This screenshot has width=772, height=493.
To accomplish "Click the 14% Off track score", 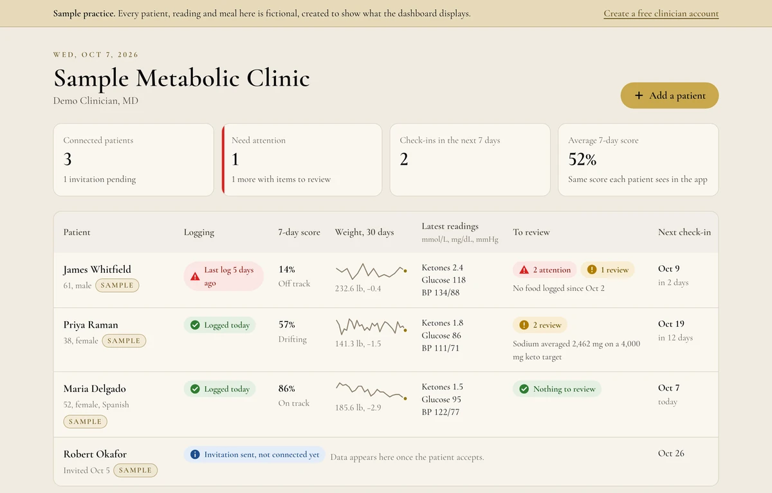I will click(x=294, y=276).
